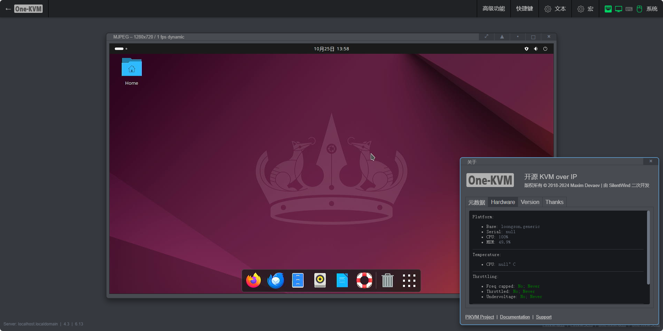Open the PiKVM Project link

click(x=480, y=317)
